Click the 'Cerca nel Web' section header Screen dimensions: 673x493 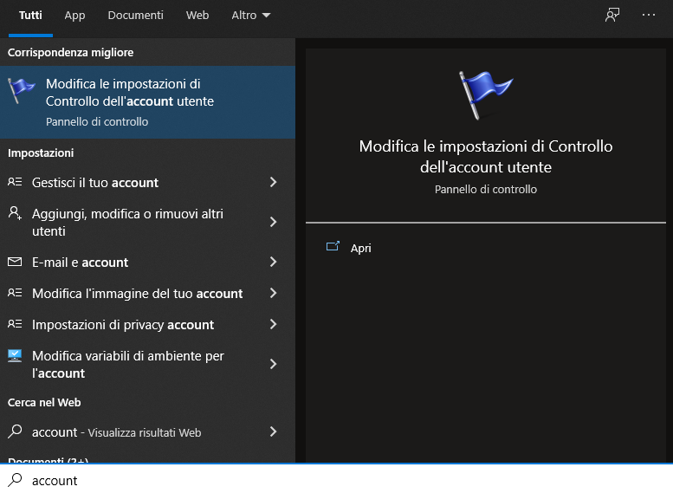point(44,402)
